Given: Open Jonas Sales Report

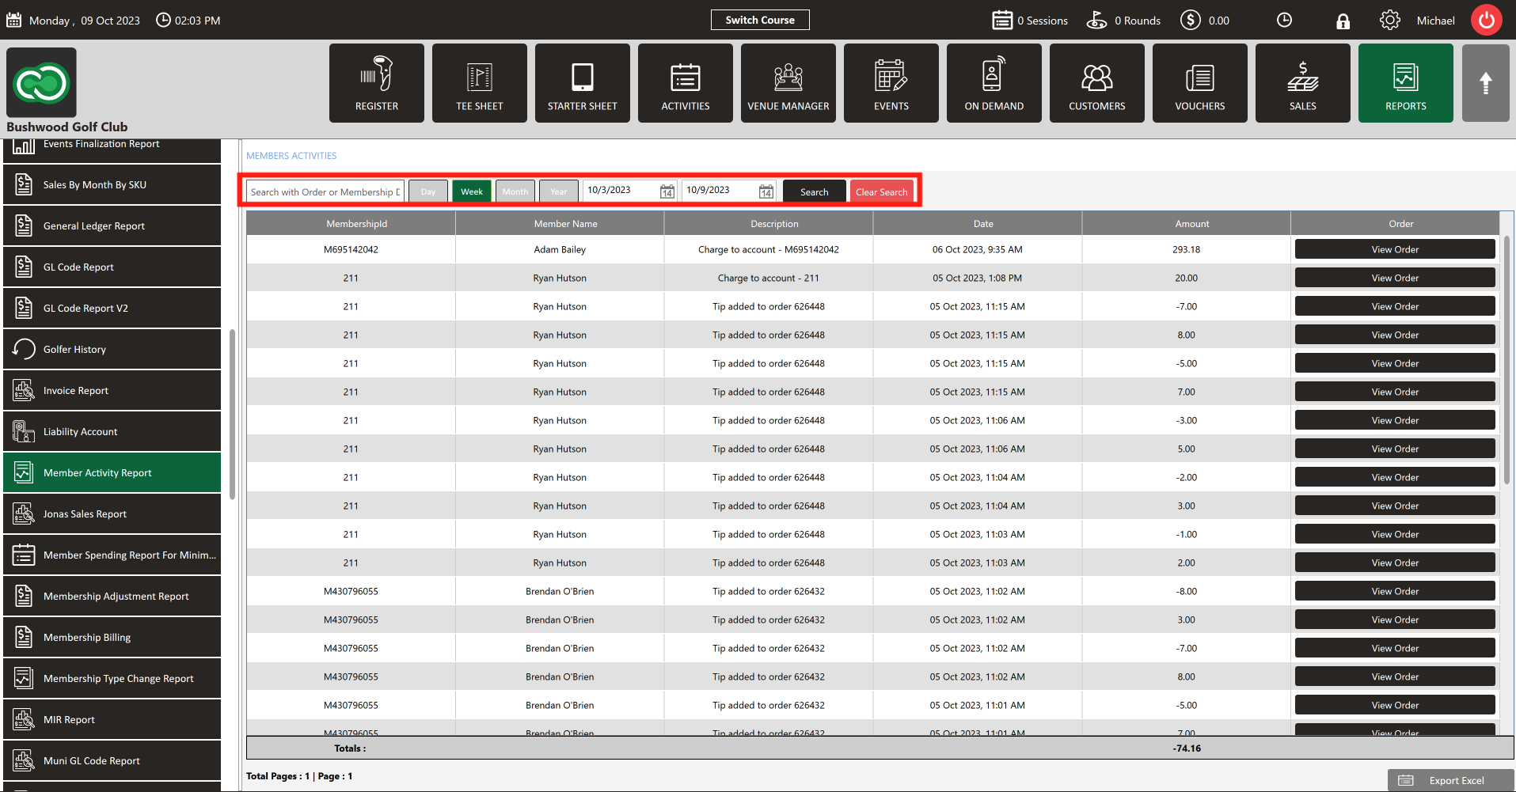Looking at the screenshot, I should [112, 513].
